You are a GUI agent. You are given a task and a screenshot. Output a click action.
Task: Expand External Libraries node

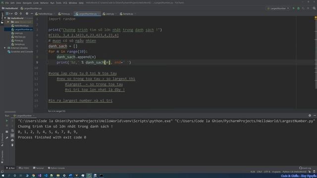point(5,48)
